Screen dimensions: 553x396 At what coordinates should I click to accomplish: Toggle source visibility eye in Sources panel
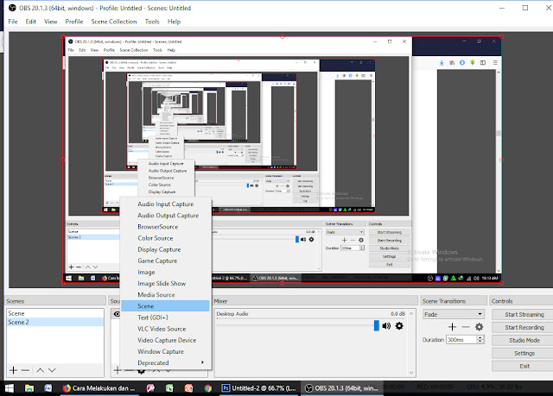coord(117,314)
